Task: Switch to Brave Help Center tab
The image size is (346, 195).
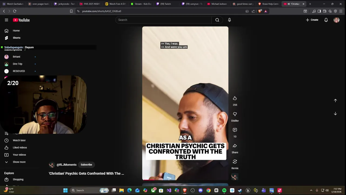Action: pyautogui.click(x=269, y=4)
